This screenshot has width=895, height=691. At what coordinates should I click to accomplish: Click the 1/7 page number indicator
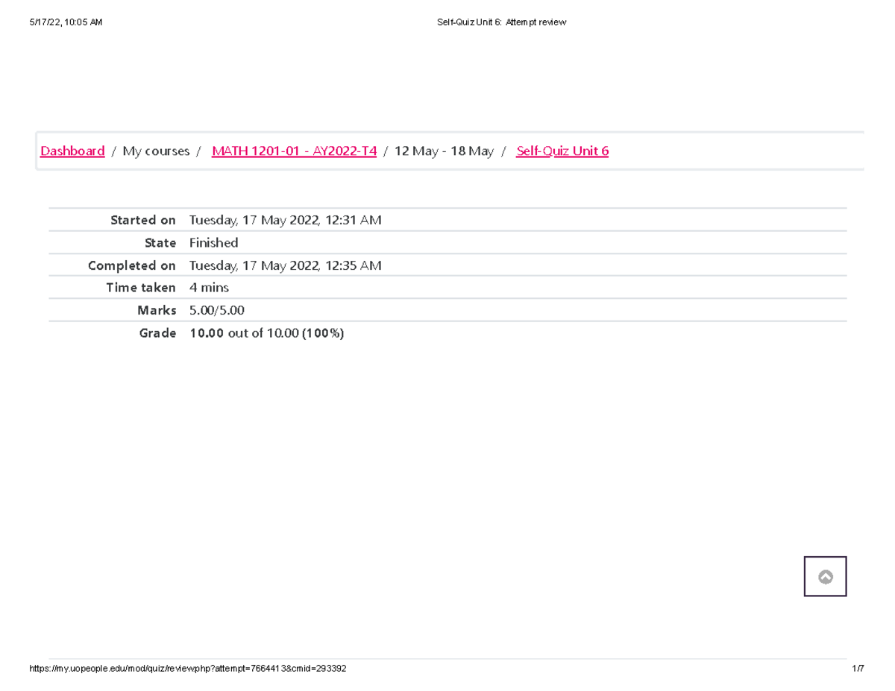coord(858,669)
